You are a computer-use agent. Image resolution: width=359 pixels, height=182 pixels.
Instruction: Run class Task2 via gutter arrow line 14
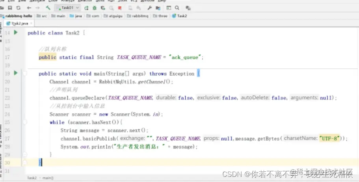click(x=16, y=32)
